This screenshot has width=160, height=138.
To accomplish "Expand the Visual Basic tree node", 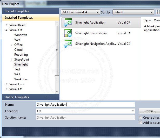I will click(6, 25).
